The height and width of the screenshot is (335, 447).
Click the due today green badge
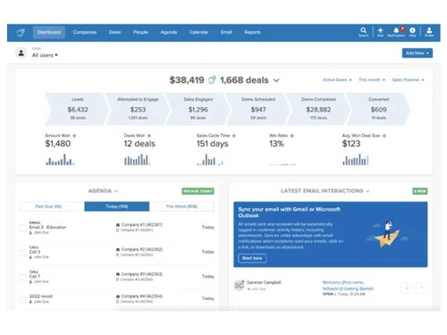[198, 191]
